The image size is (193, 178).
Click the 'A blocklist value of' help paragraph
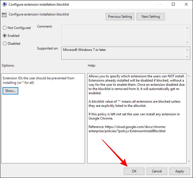134,104
